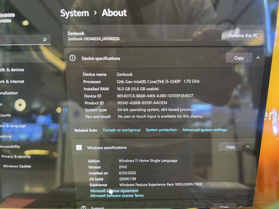
Task: Collapse the Device specifications section
Action: point(258,58)
